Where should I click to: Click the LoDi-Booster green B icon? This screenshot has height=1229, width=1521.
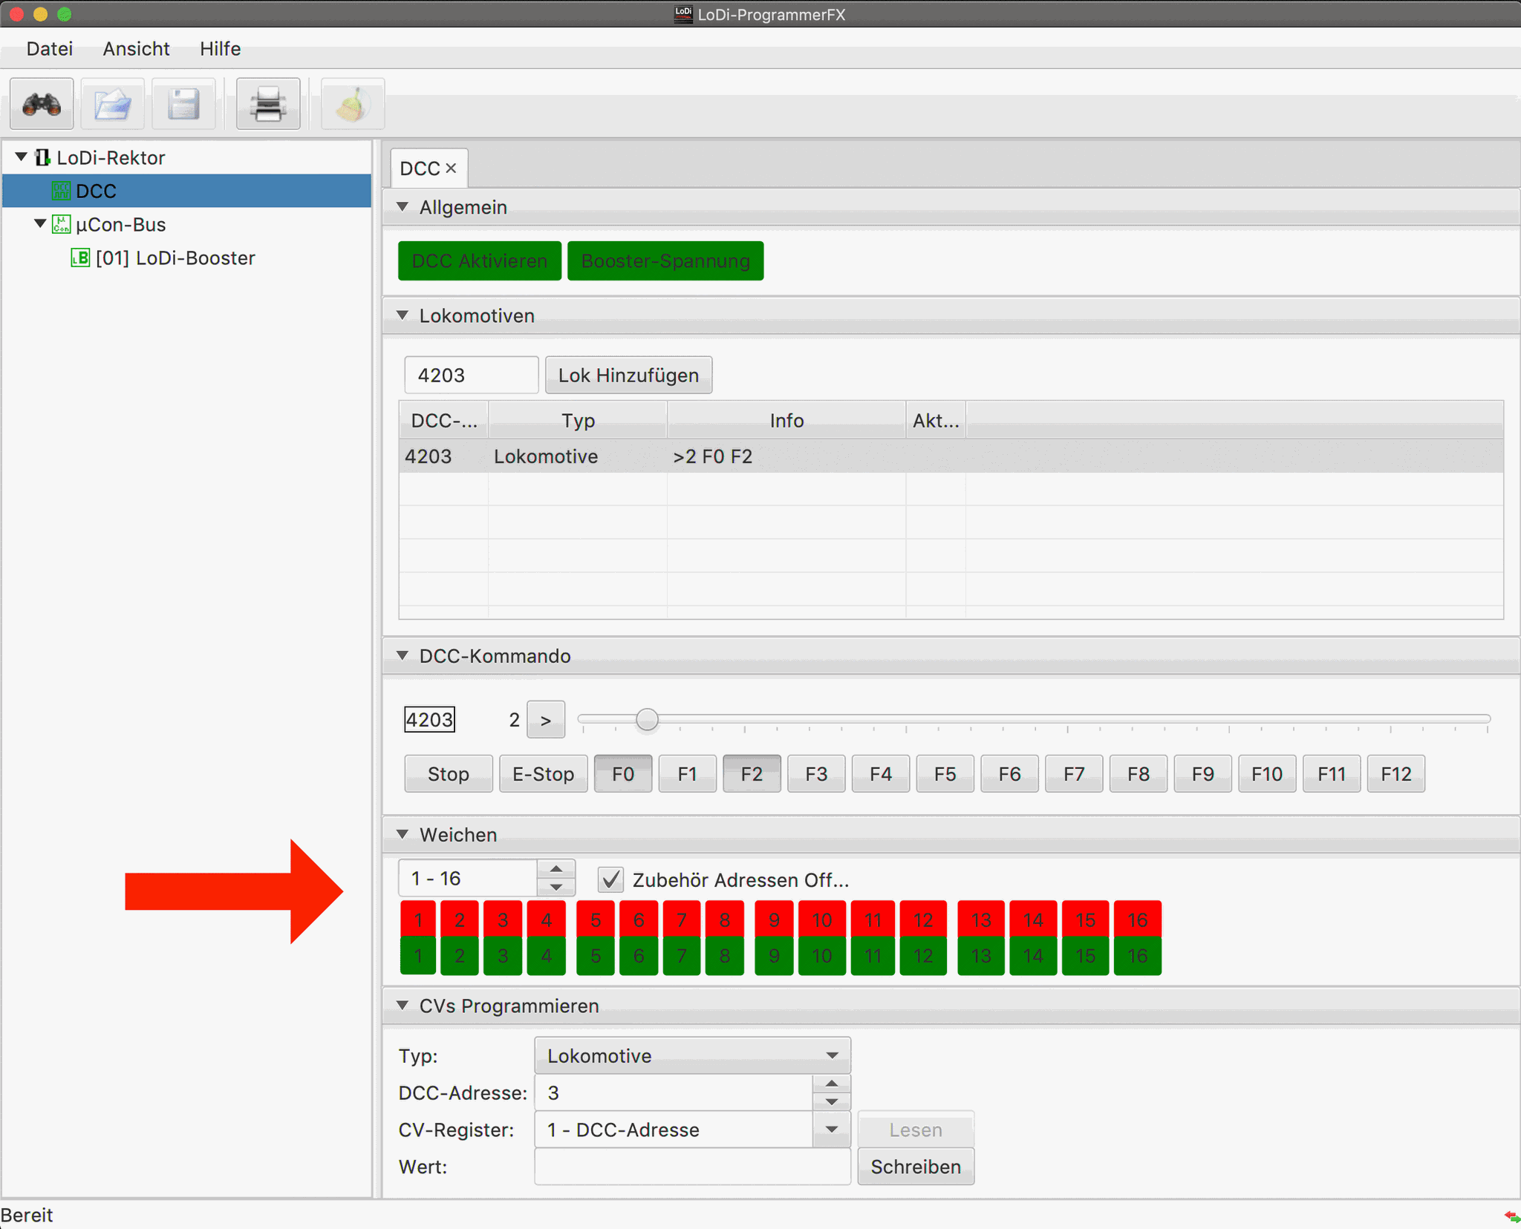80,258
